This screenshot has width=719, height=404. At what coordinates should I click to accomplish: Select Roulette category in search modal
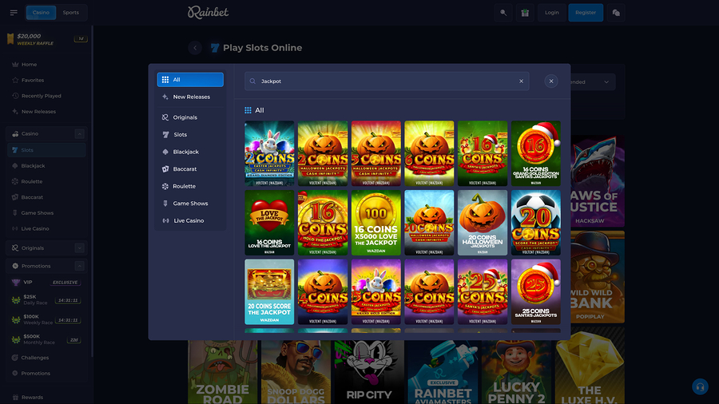tap(190, 186)
